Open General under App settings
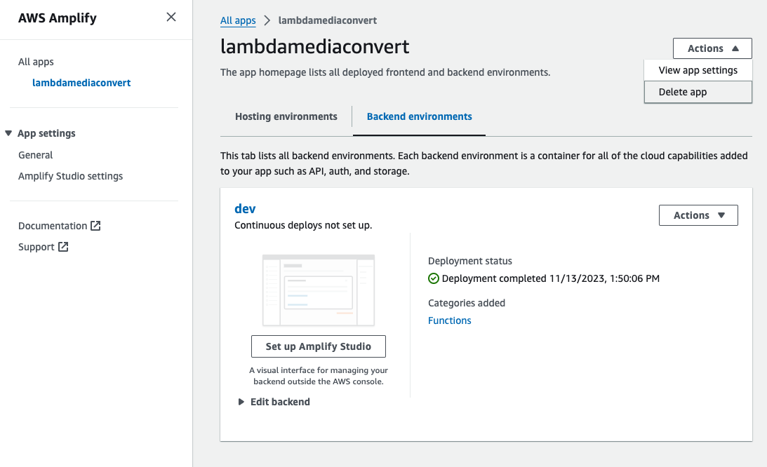 [x=35, y=154]
